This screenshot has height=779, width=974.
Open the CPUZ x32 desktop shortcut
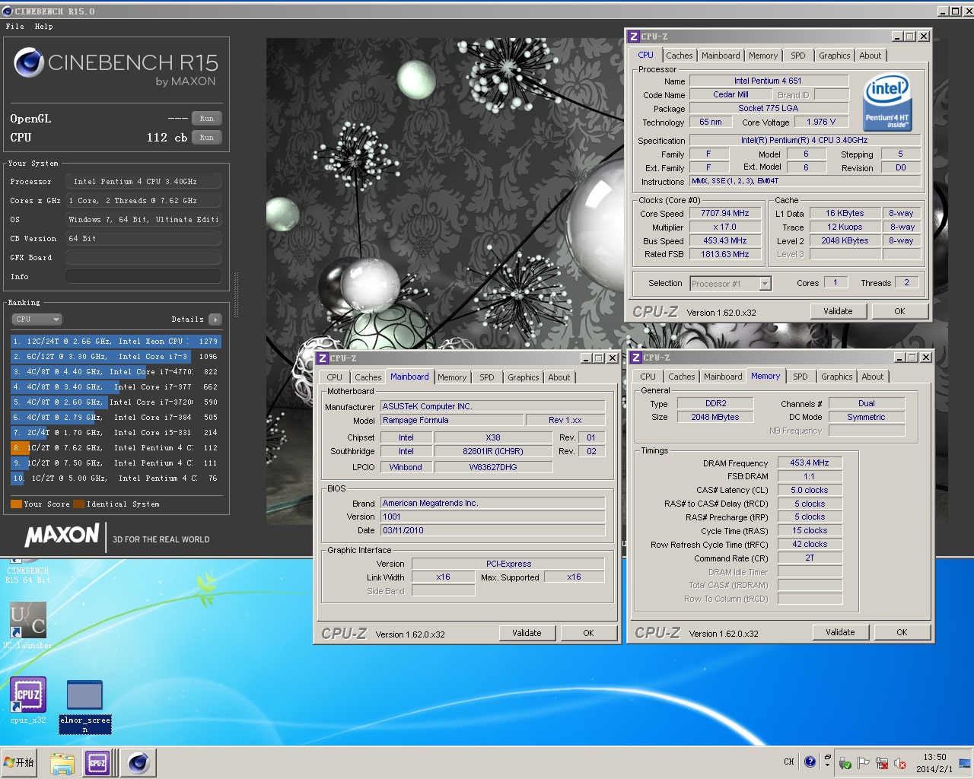click(x=28, y=701)
